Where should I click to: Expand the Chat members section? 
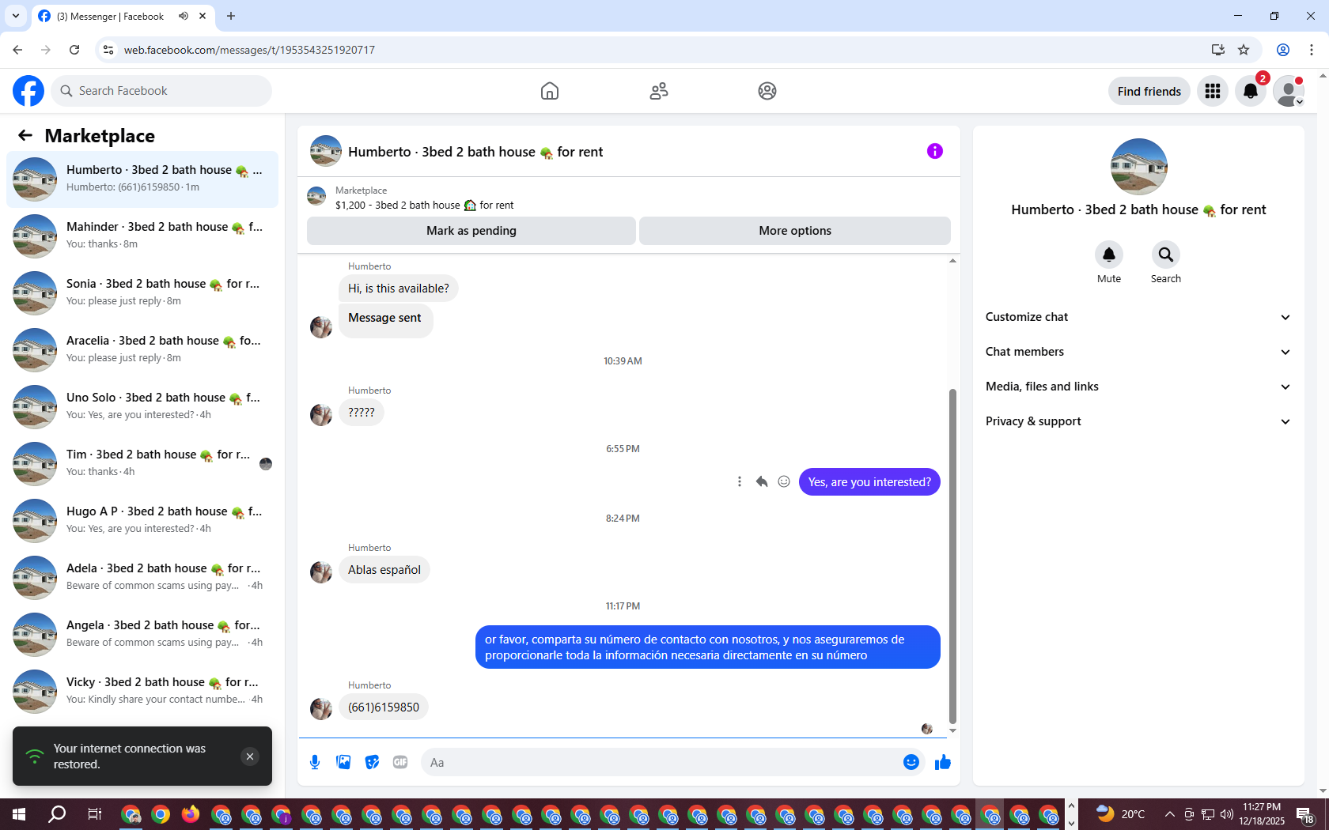pyautogui.click(x=1138, y=352)
